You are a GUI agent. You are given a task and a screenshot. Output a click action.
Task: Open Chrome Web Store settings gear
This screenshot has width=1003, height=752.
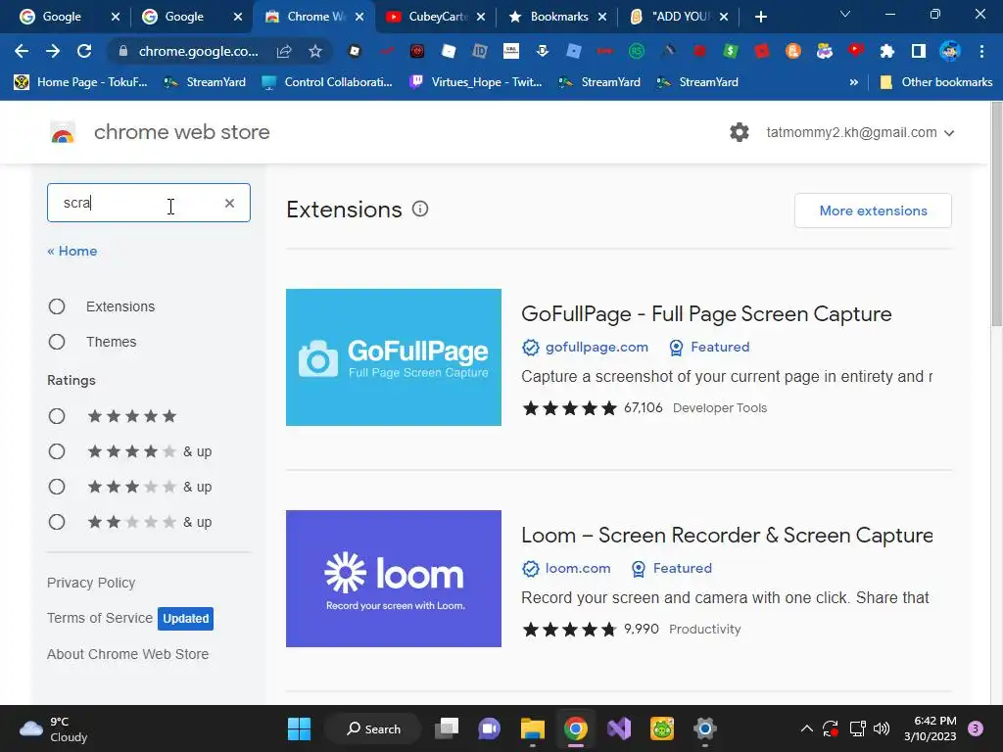(x=740, y=132)
